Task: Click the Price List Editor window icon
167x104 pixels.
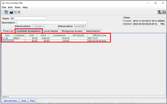Action: [x=3, y=3]
